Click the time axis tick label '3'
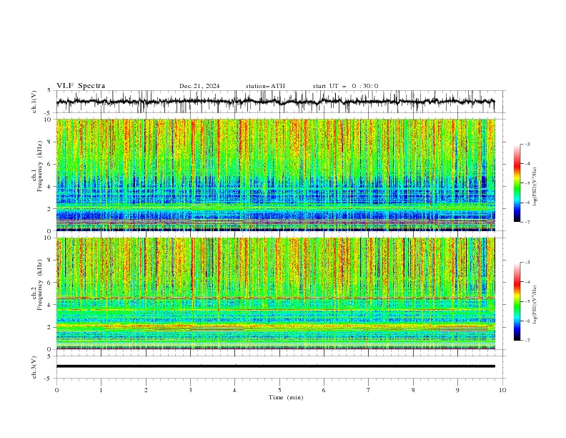Viewport: 566px width, 438px height. (x=190, y=390)
